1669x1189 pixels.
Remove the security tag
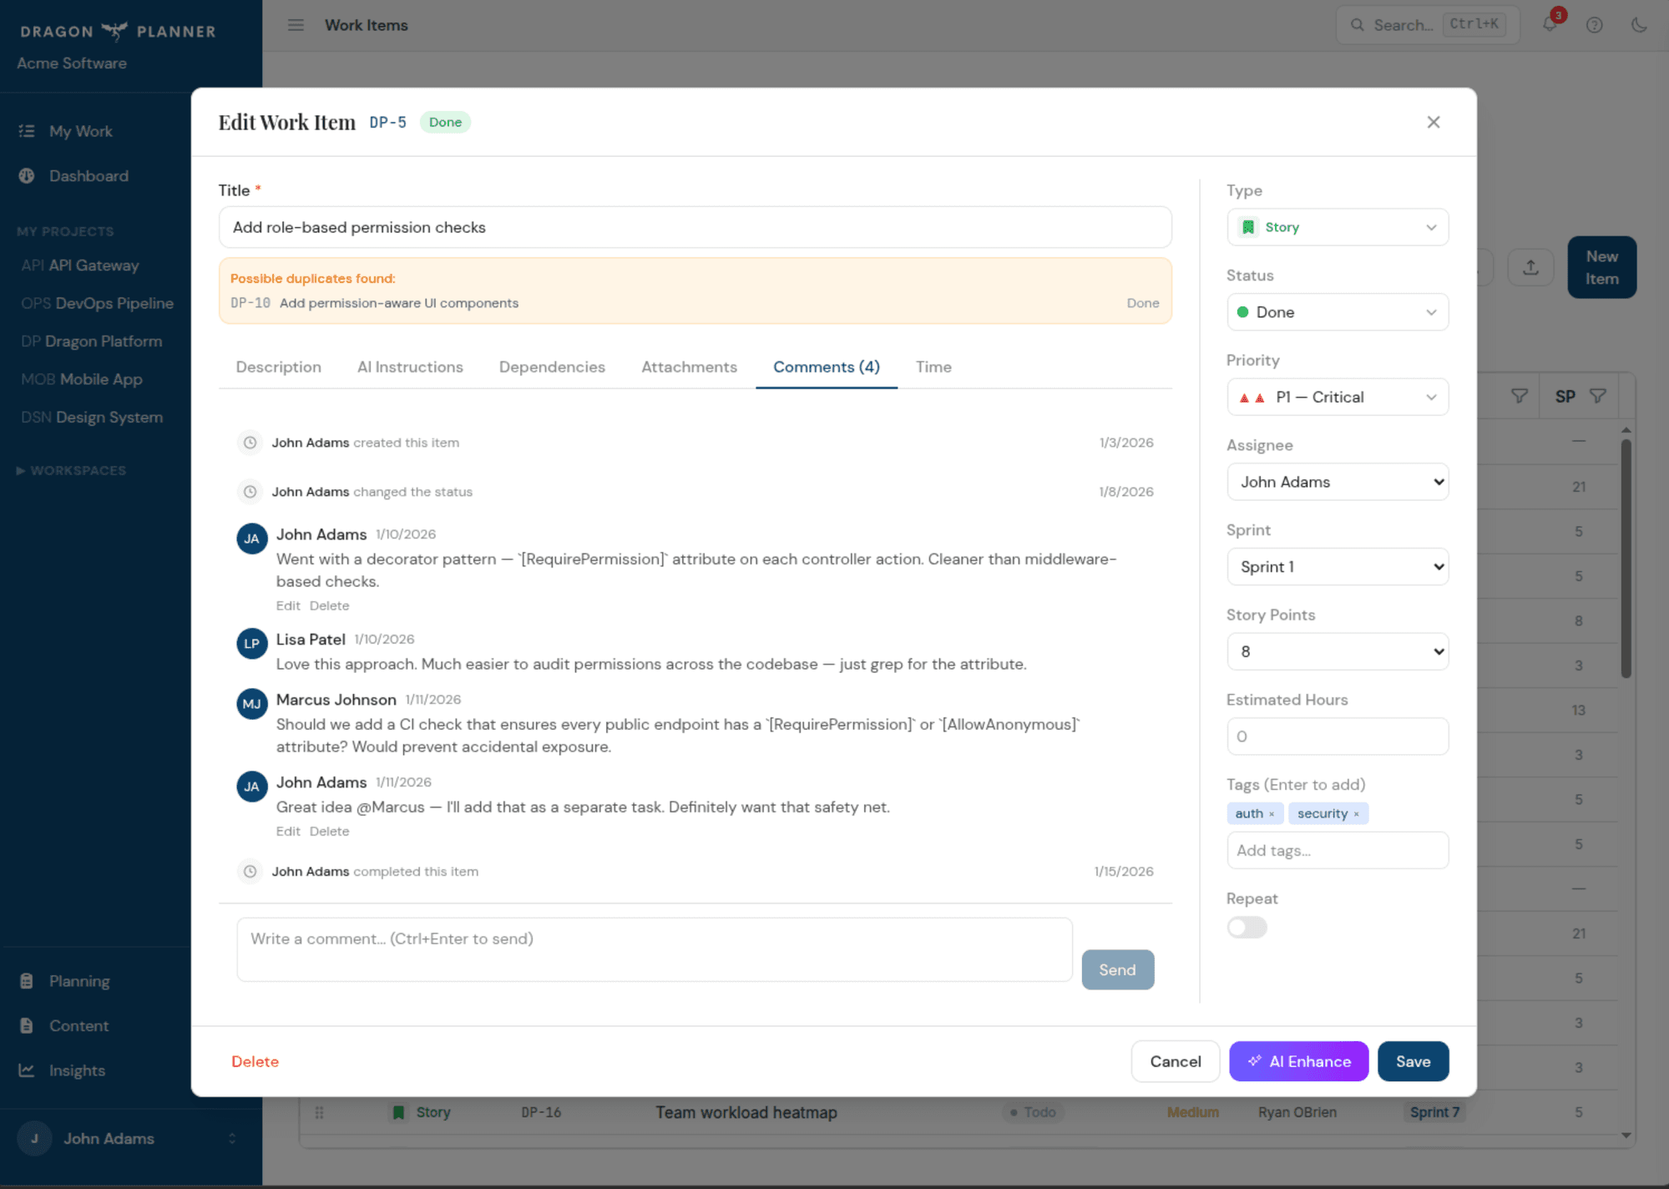(x=1357, y=812)
